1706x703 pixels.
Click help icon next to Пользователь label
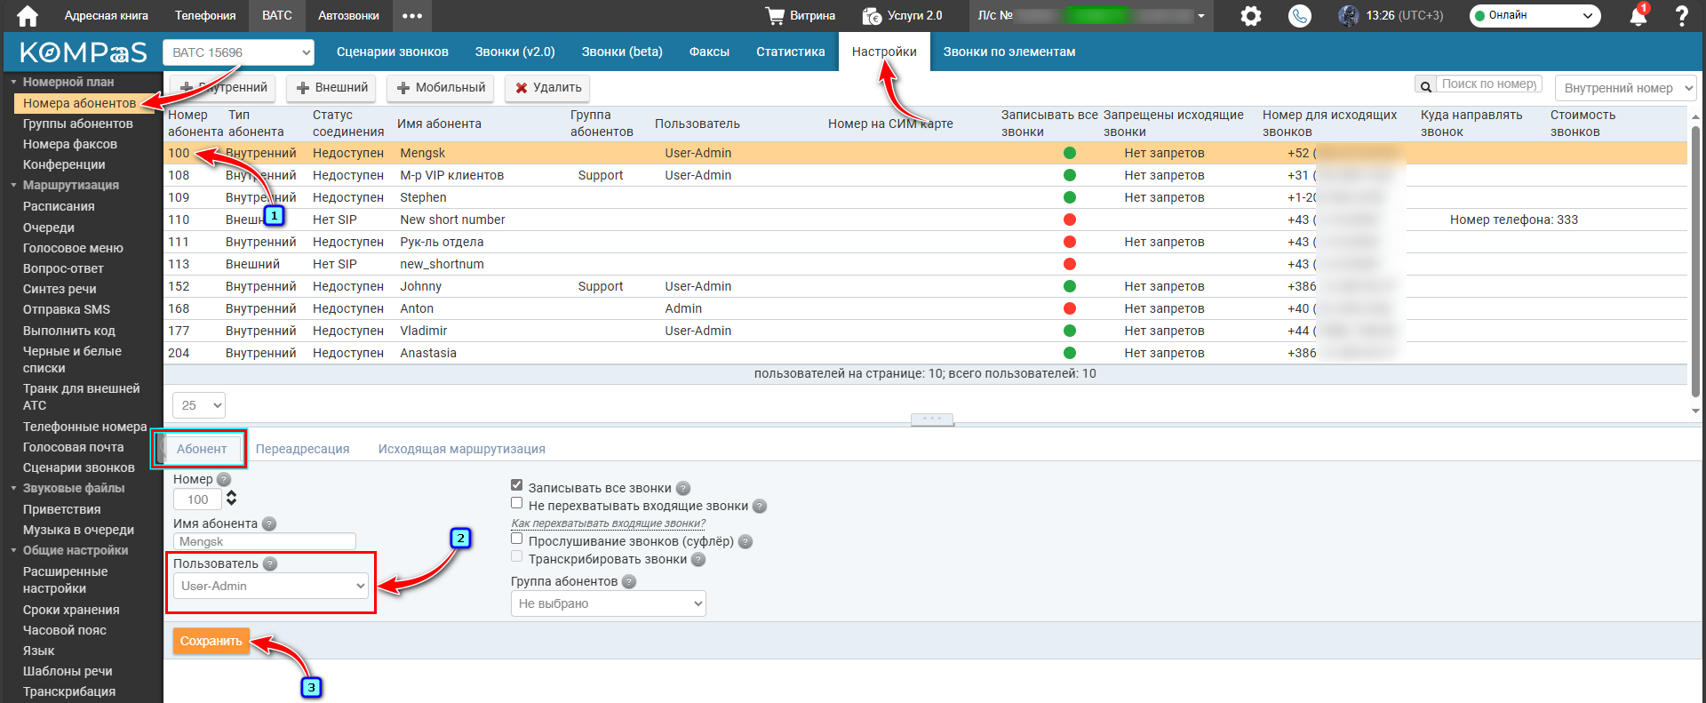[270, 563]
